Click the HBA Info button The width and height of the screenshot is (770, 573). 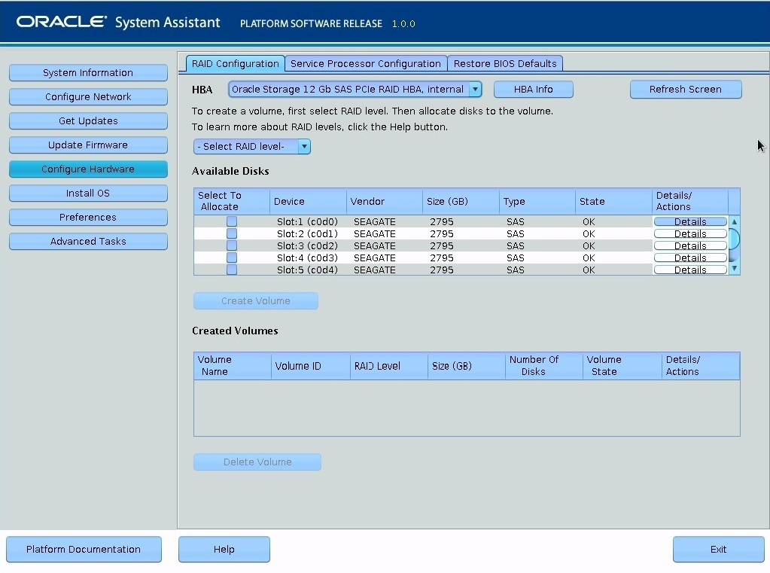point(533,89)
